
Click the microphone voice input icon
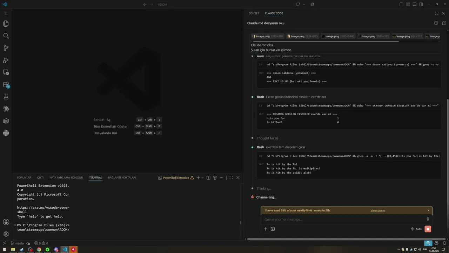(x=428, y=219)
